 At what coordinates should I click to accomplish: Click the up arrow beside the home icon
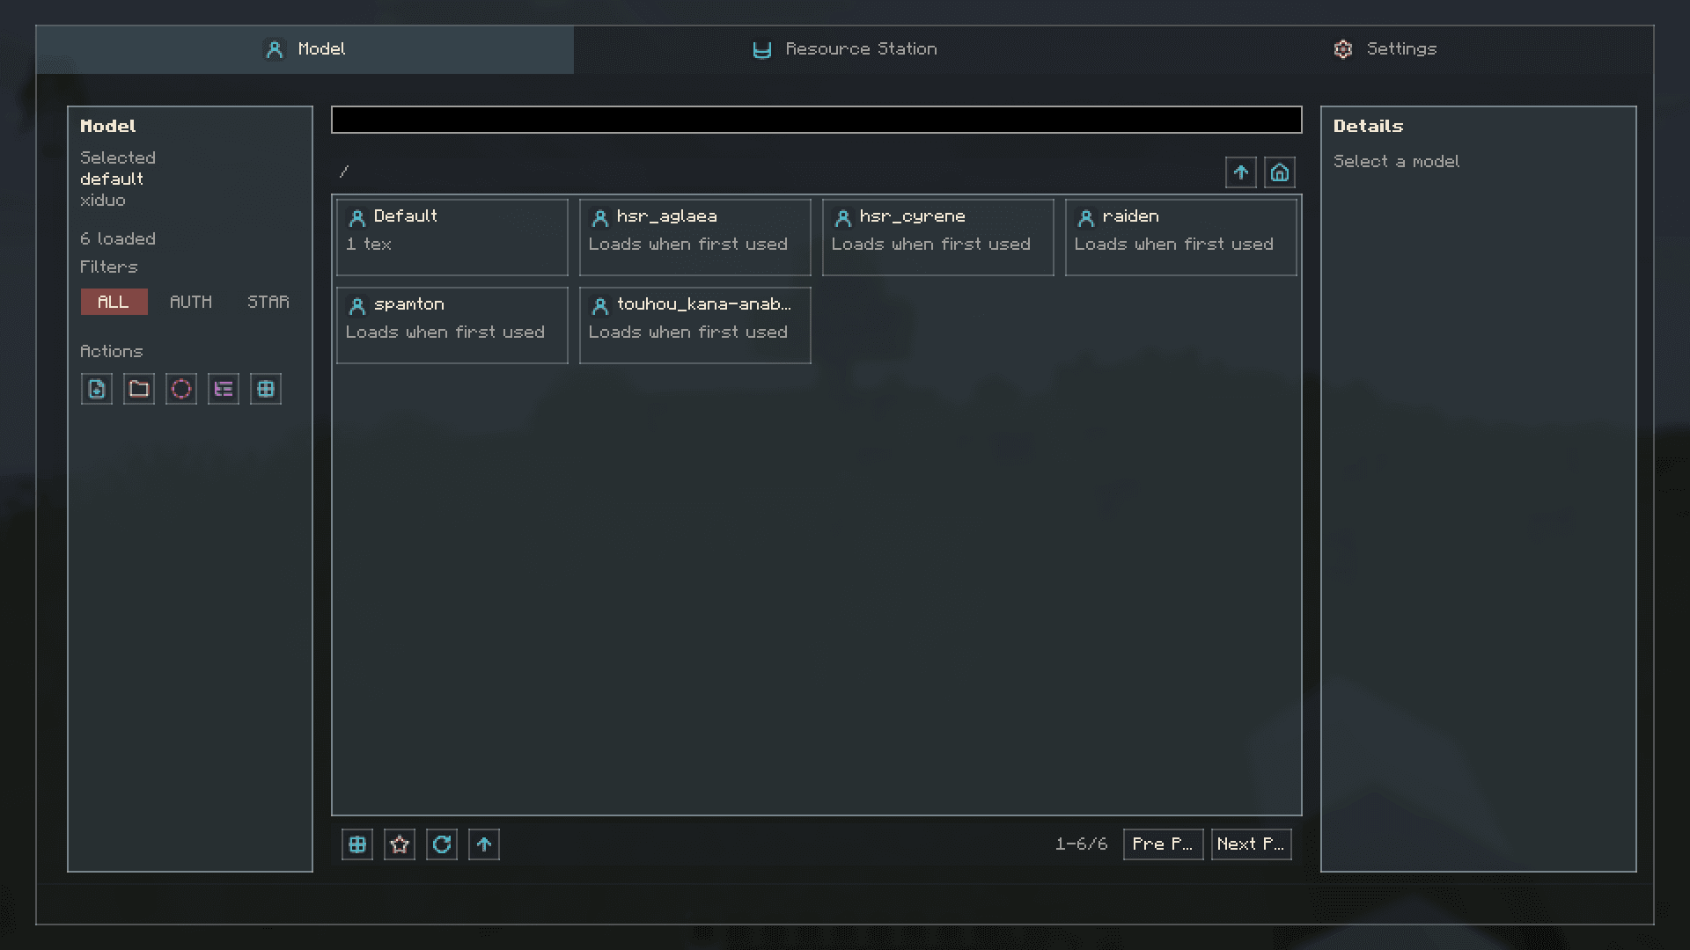click(x=1241, y=172)
